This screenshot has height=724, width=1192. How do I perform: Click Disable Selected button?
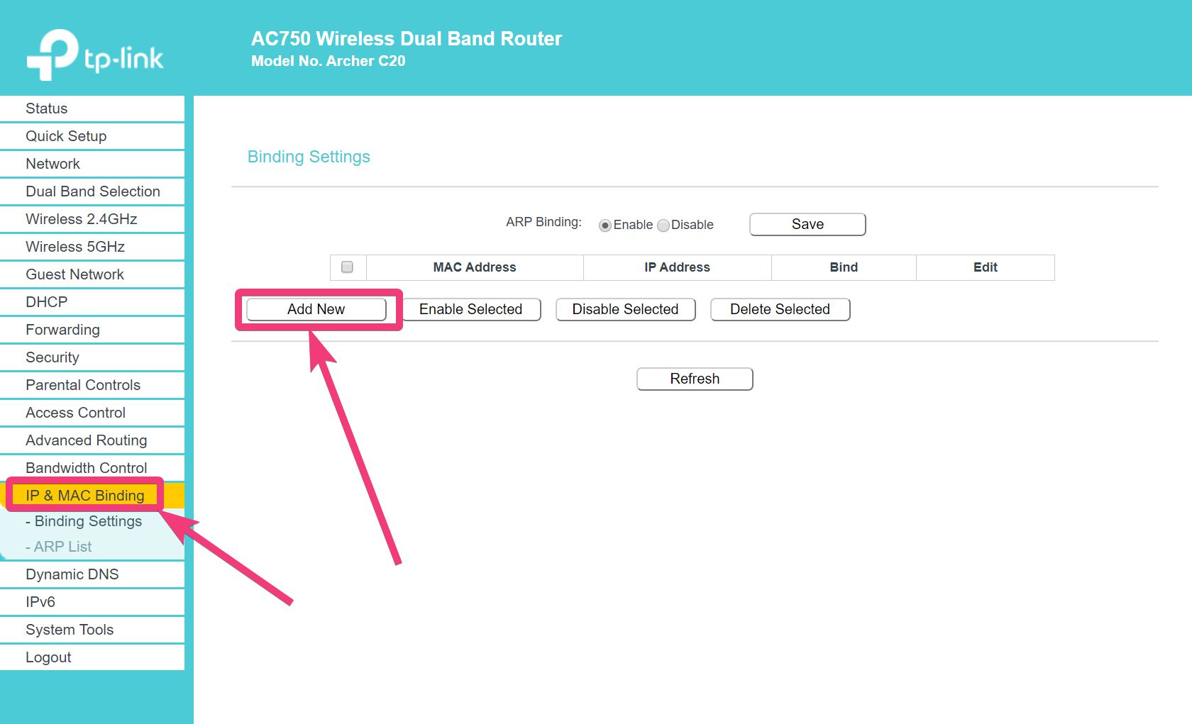[625, 309]
